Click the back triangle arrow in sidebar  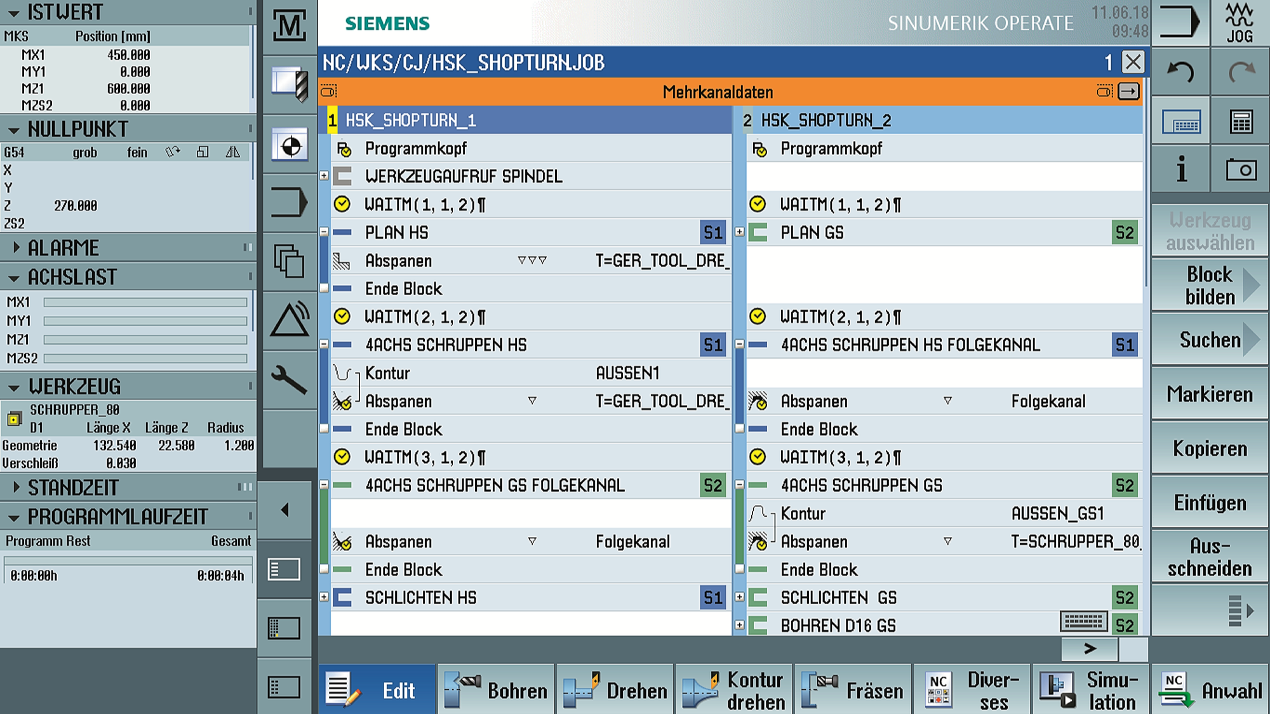pyautogui.click(x=285, y=510)
